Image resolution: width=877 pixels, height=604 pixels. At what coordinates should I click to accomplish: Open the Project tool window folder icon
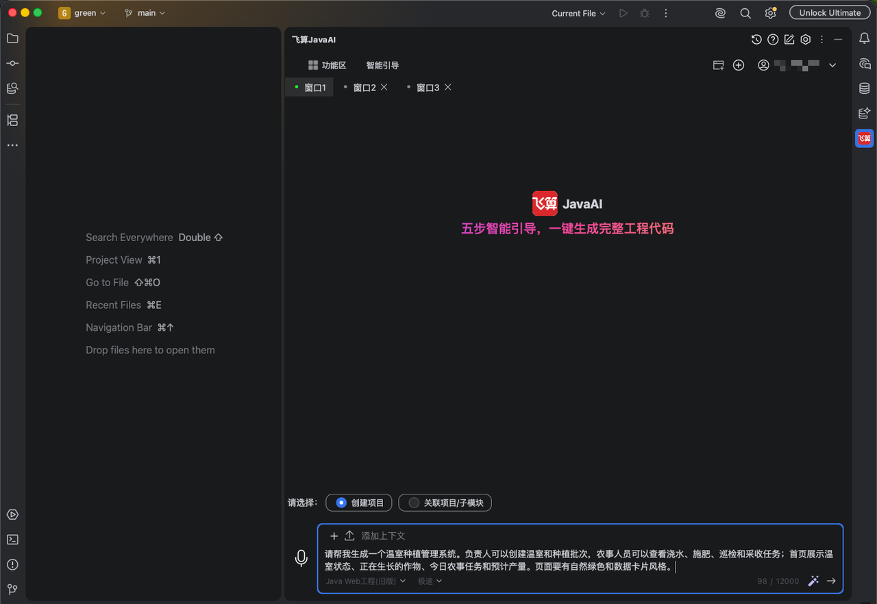[12, 38]
